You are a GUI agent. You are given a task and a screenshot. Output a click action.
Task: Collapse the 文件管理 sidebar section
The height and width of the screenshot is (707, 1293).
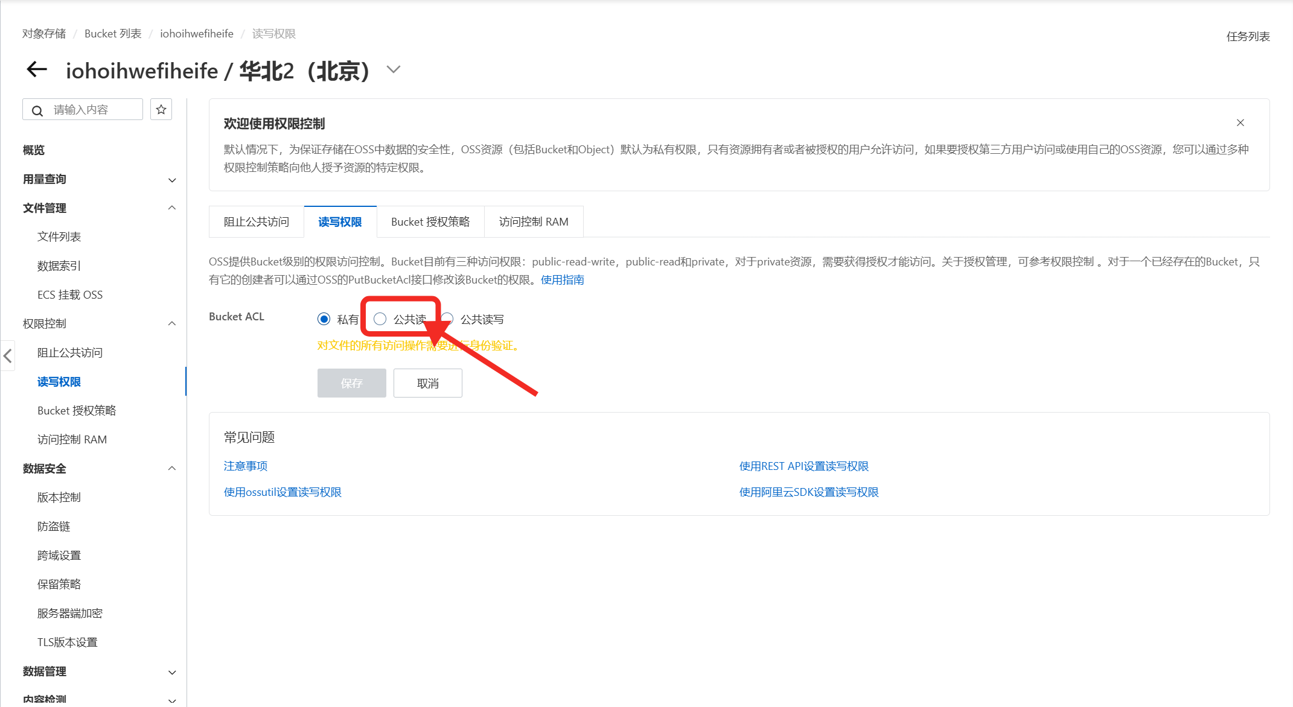[172, 208]
